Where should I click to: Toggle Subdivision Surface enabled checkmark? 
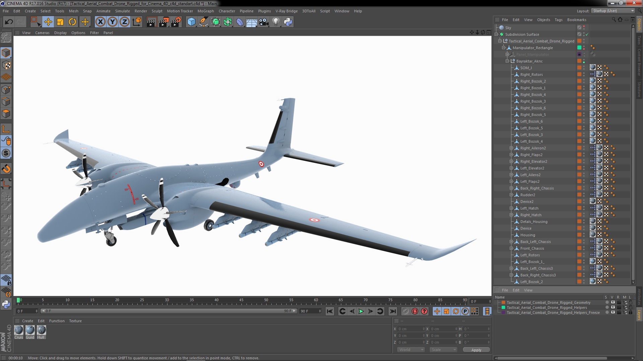[587, 34]
